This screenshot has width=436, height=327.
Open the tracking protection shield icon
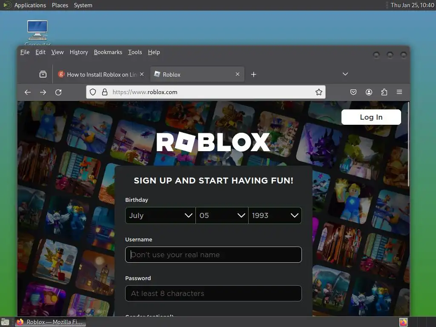pyautogui.click(x=93, y=92)
